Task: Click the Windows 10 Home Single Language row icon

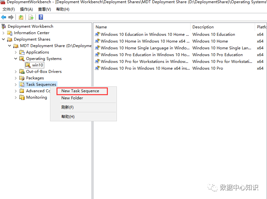Action: [x=97, y=48]
